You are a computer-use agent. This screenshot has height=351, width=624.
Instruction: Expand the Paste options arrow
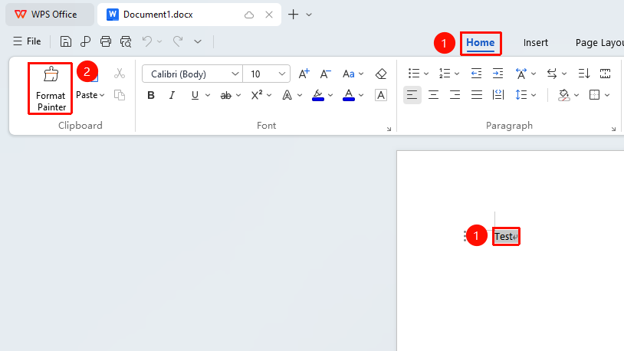(102, 95)
